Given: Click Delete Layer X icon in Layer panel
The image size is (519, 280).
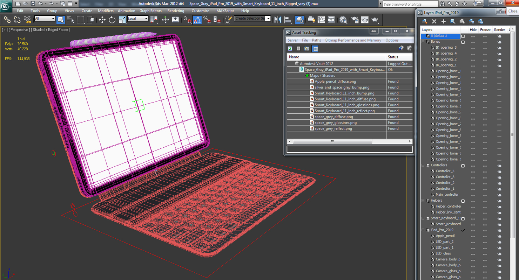Looking at the screenshot, I should (x=434, y=21).
